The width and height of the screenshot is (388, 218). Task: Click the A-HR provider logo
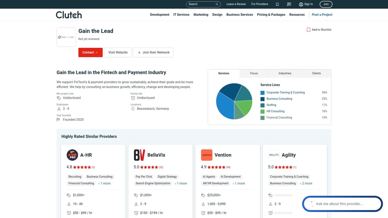click(72, 155)
